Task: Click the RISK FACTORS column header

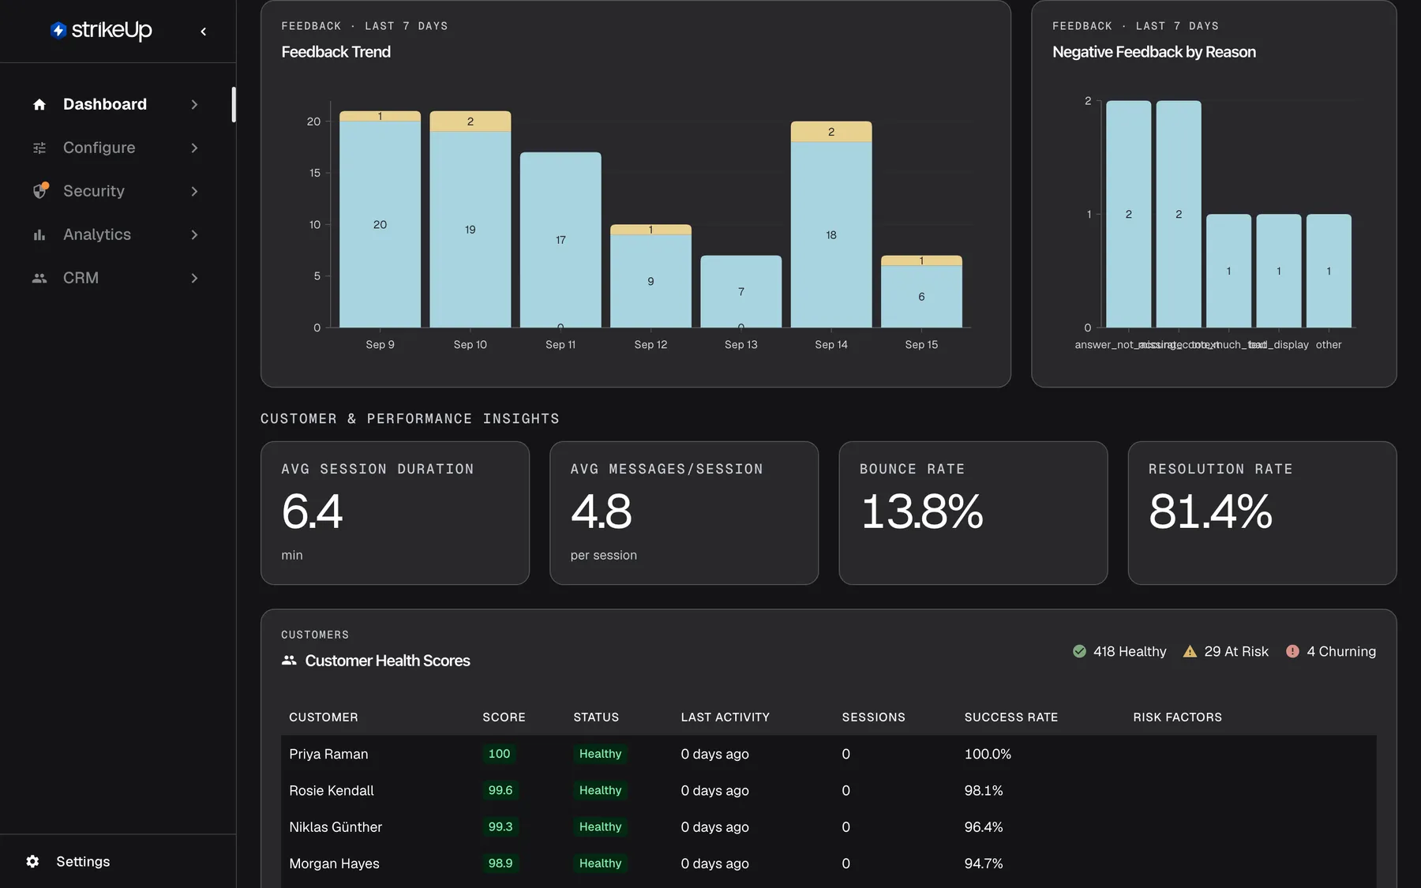Action: point(1177,717)
